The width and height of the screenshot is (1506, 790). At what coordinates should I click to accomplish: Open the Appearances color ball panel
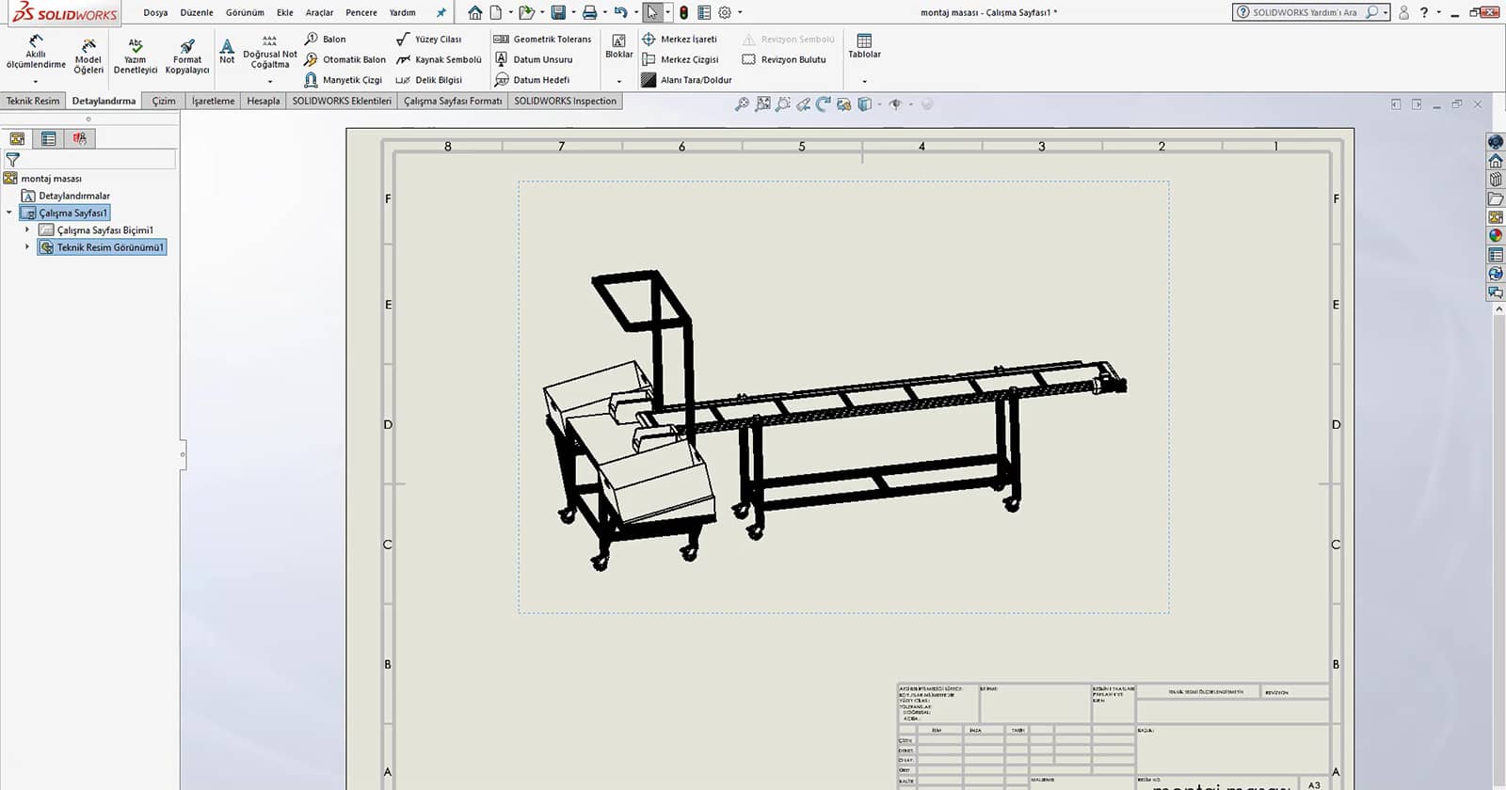pos(1496,236)
